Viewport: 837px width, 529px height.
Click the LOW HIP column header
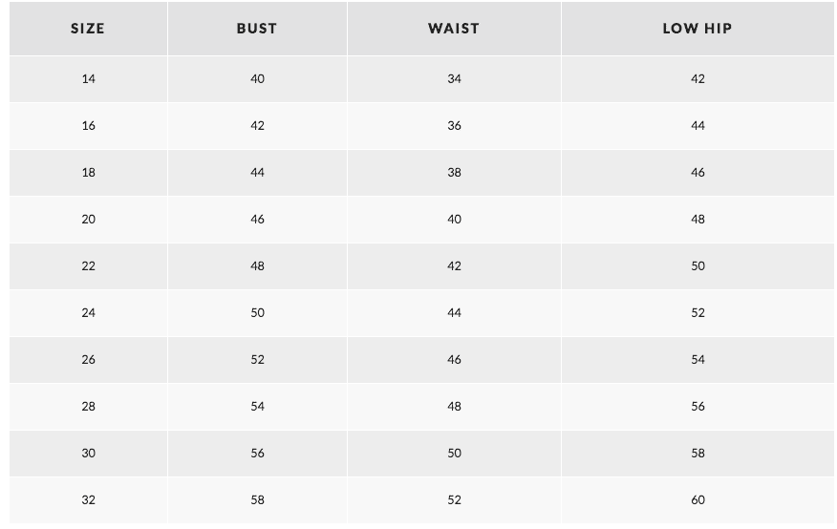coord(697,29)
